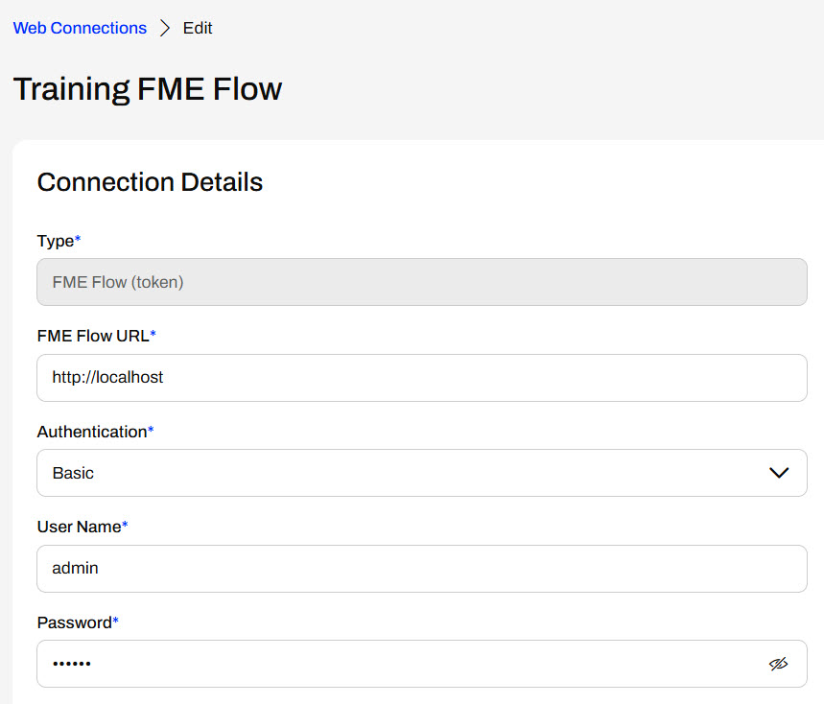Show the password with the eye icon
Viewport: 824px width, 704px height.
(x=778, y=664)
